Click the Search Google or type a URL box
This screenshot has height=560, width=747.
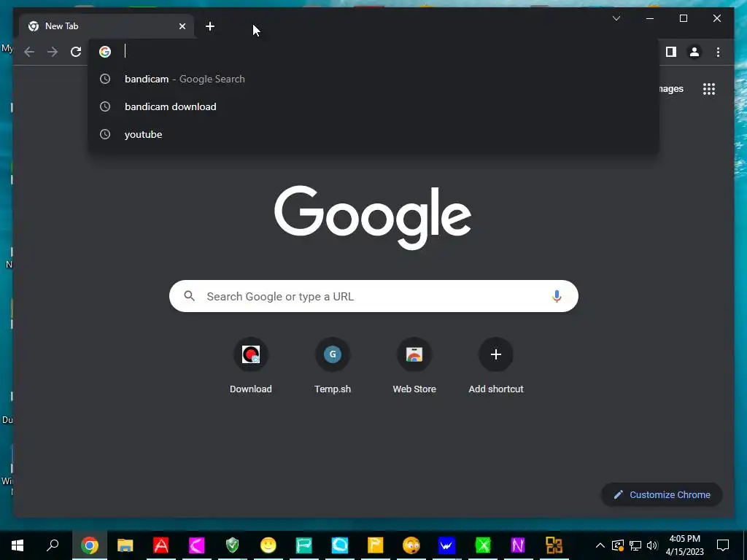tap(373, 296)
